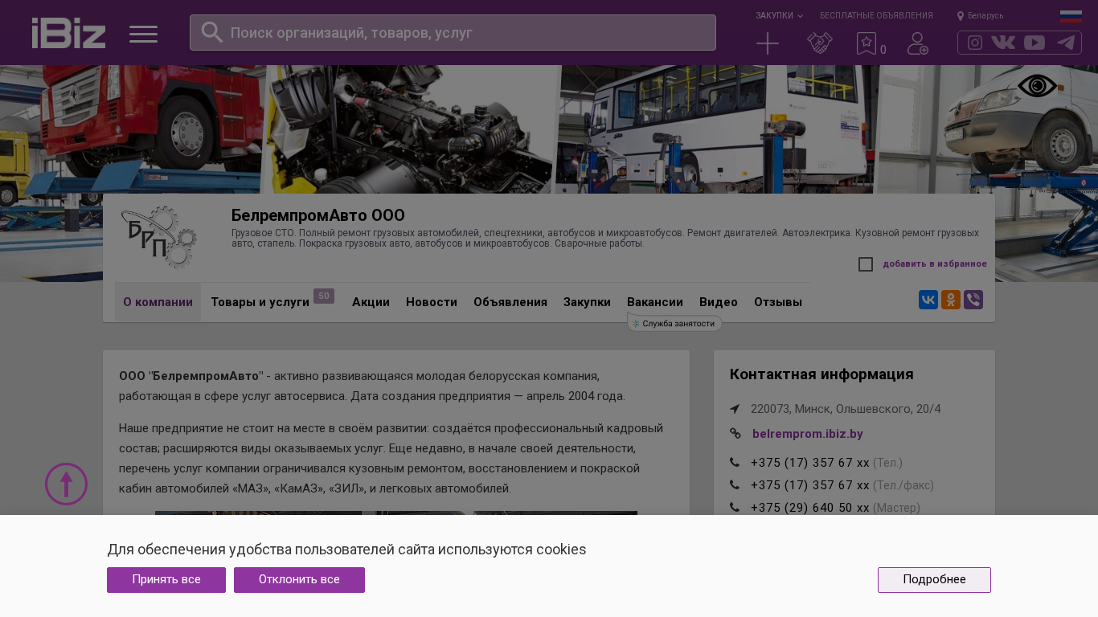1098x617 pixels.
Task: Open the YouTube icon in header
Action: [1034, 43]
